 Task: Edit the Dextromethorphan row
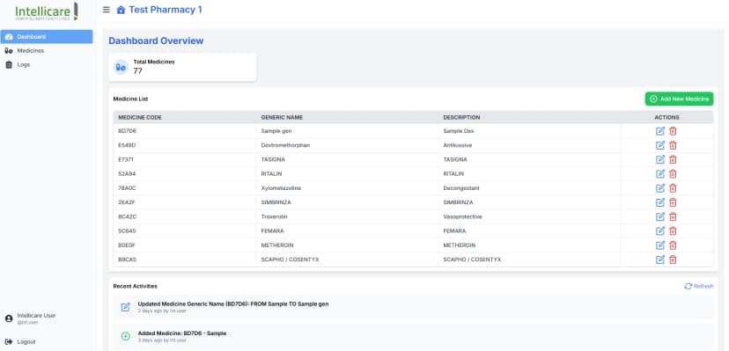coord(660,145)
